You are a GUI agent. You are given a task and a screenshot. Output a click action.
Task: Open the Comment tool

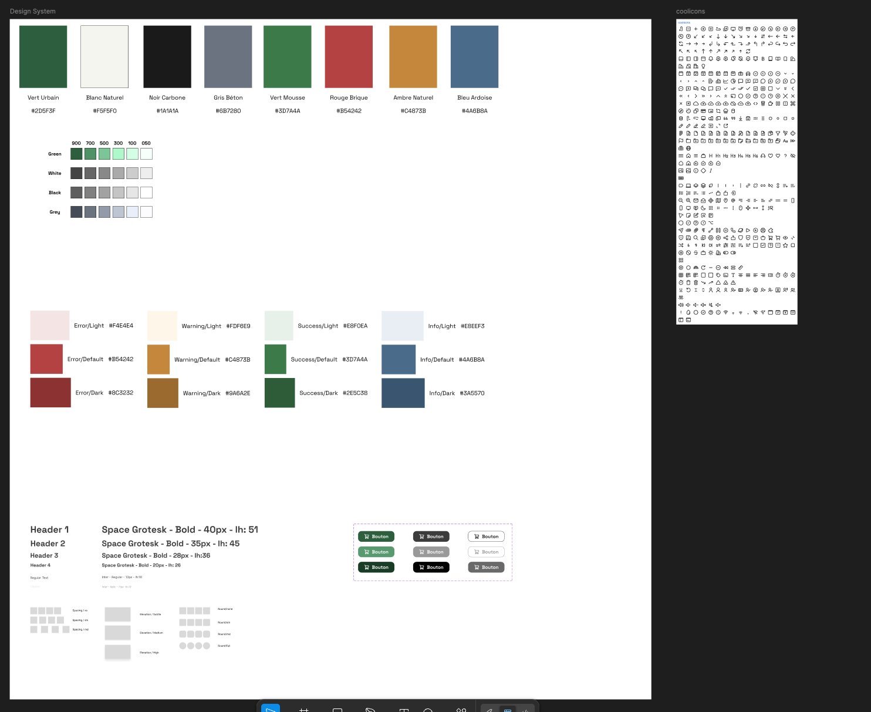[428, 708]
